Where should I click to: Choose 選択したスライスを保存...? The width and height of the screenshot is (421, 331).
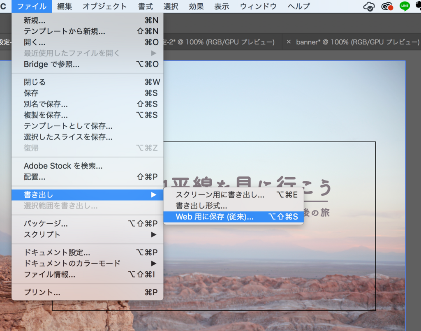pyautogui.click(x=88, y=137)
